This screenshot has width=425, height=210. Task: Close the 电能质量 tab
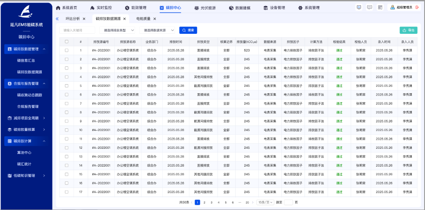click(x=155, y=19)
